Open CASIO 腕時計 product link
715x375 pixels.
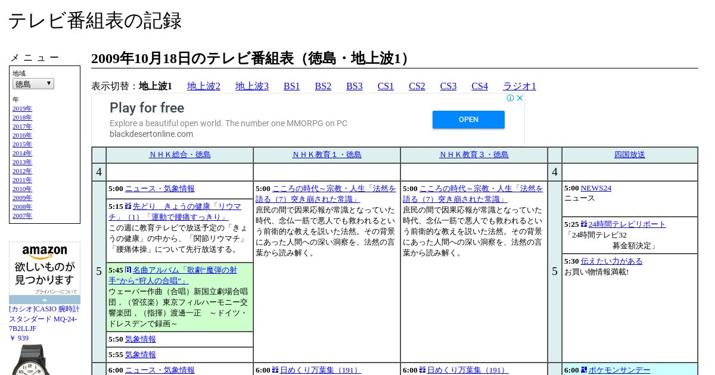tap(44, 319)
